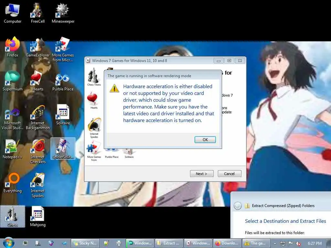Open More Games from Microsoft shortcut
This screenshot has width=331, height=248.
tap(63, 49)
